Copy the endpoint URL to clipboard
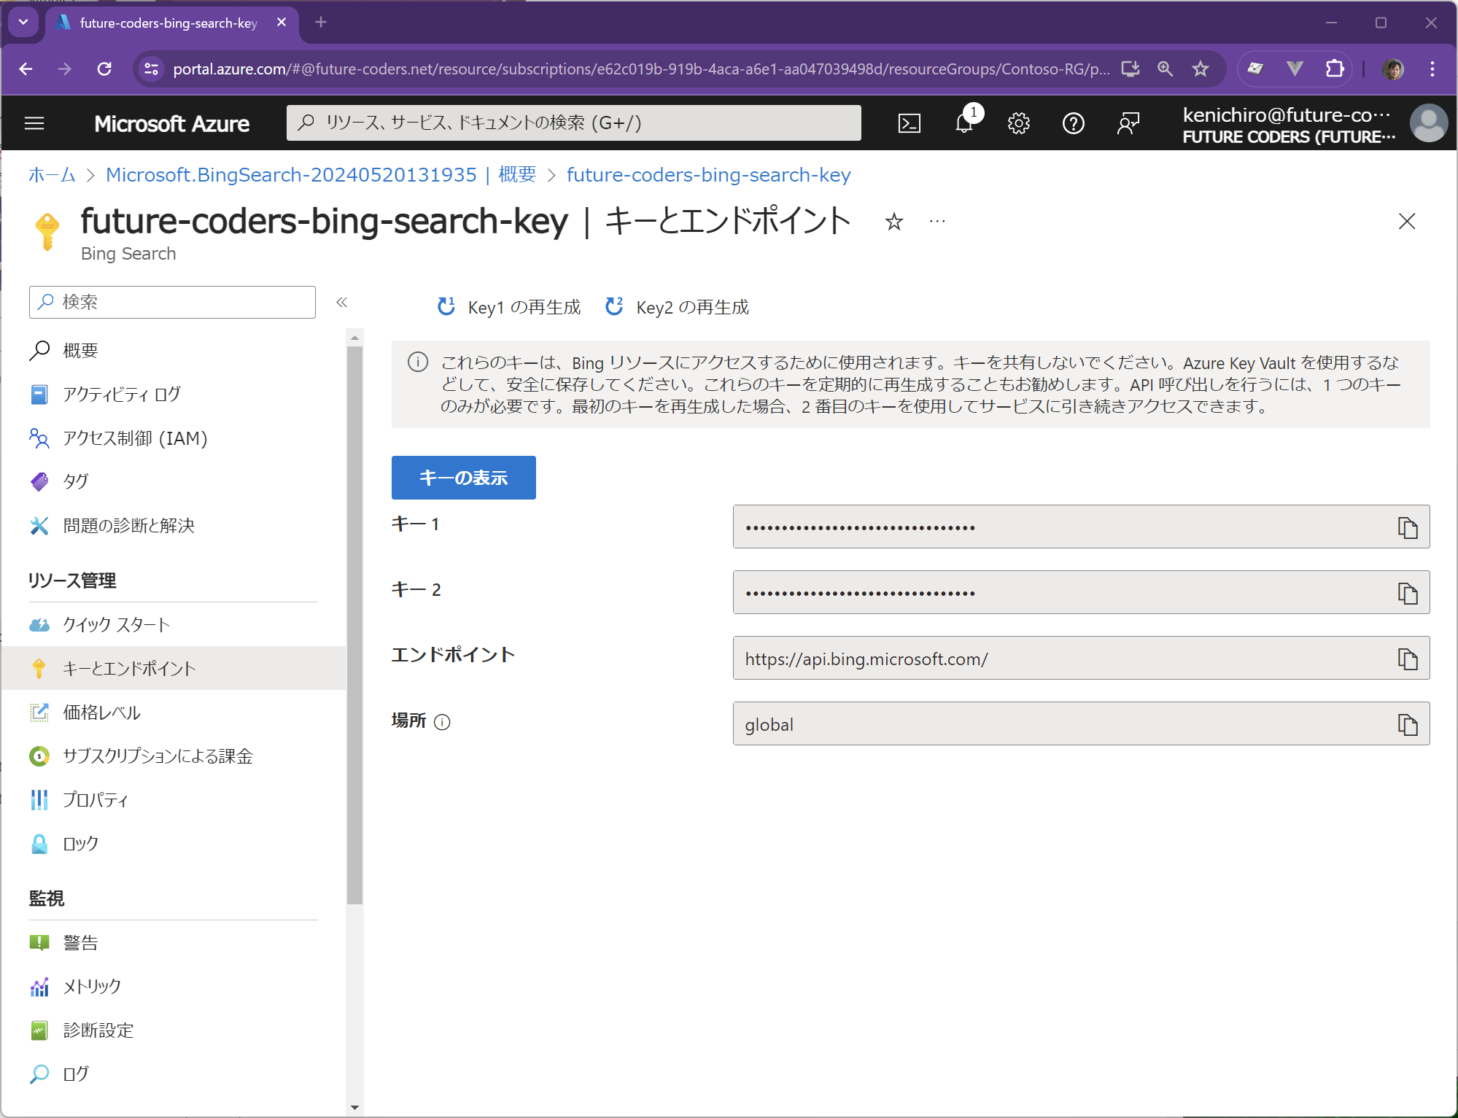Image resolution: width=1458 pixels, height=1118 pixels. click(1407, 659)
